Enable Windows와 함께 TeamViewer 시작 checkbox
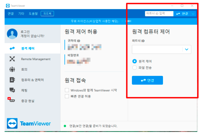Image resolution: width=203 pixels, height=137 pixels. pos(67,90)
